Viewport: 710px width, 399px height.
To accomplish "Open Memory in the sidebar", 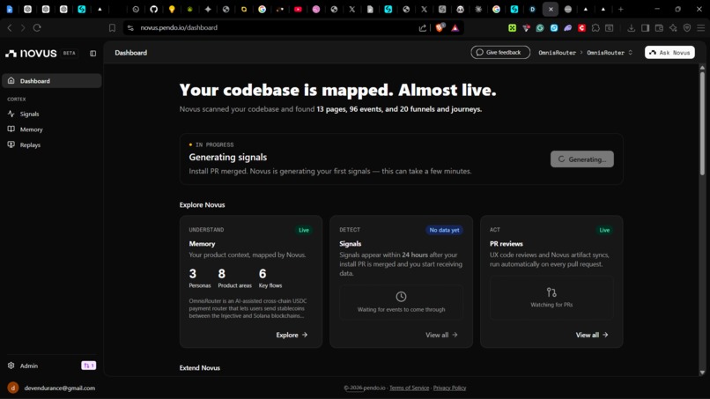I will tap(31, 129).
